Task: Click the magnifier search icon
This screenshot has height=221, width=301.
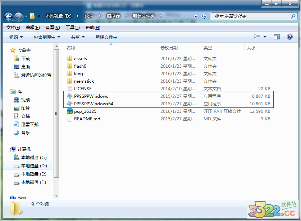Action: click(x=293, y=16)
